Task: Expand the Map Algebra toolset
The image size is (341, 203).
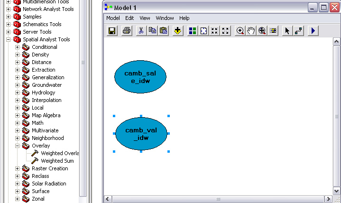Action: [x=17, y=115]
